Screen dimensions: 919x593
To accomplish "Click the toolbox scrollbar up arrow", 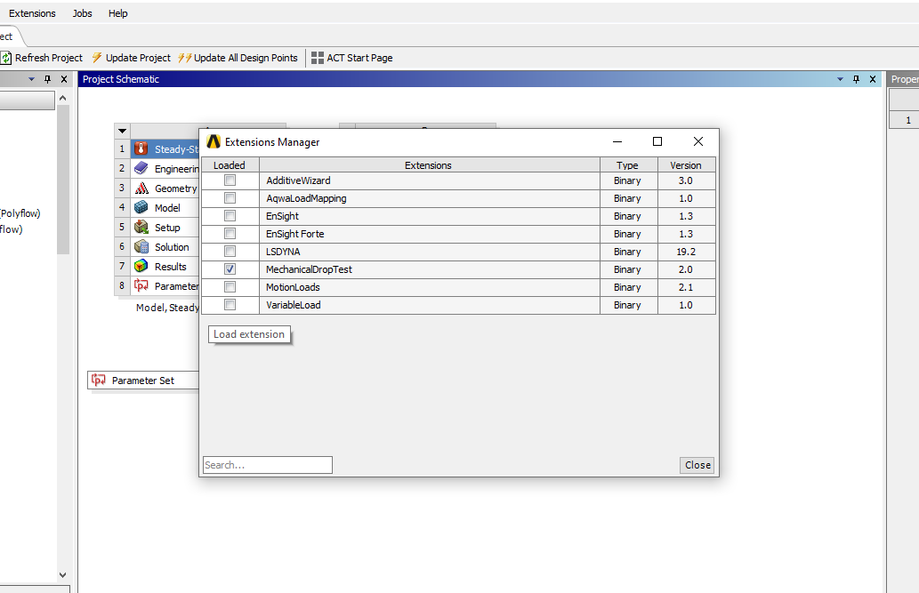I will (x=62, y=98).
